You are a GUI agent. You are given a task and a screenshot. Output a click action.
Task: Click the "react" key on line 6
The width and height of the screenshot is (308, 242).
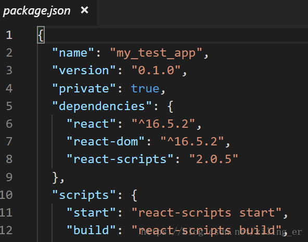[91, 124]
